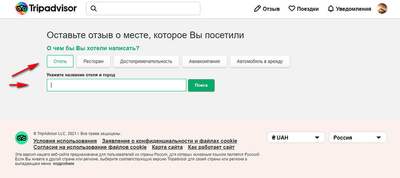Pick the Автомобиль в аренду category
The height and width of the screenshot is (178, 400).
260,61
